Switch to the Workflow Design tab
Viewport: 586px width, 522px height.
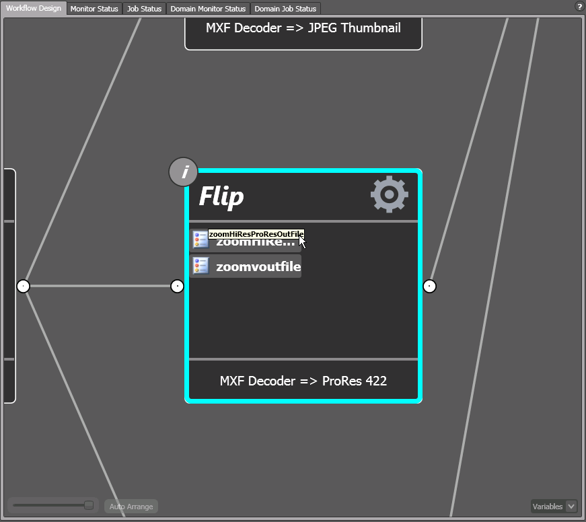(x=34, y=9)
